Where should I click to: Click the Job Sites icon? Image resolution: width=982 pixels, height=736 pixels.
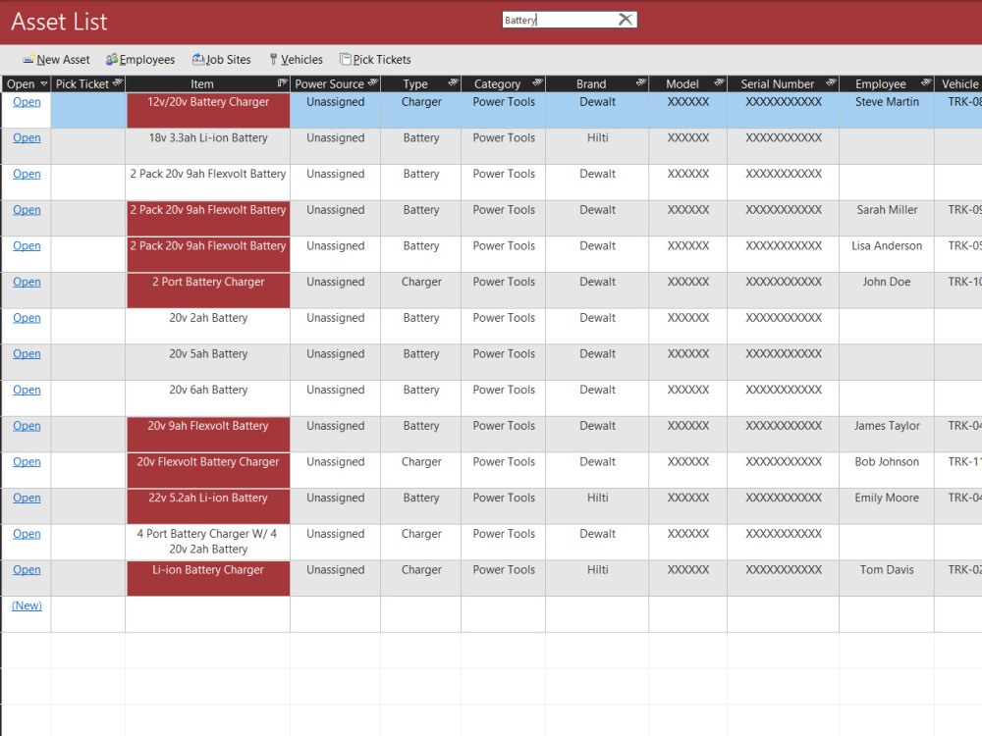click(198, 60)
